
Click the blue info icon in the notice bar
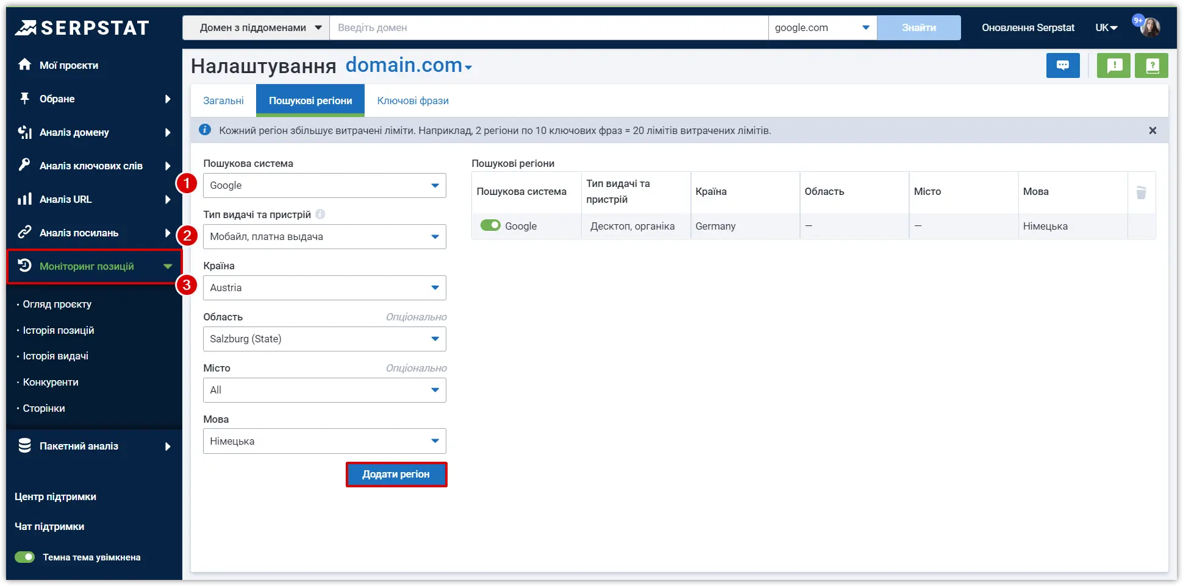coord(206,130)
